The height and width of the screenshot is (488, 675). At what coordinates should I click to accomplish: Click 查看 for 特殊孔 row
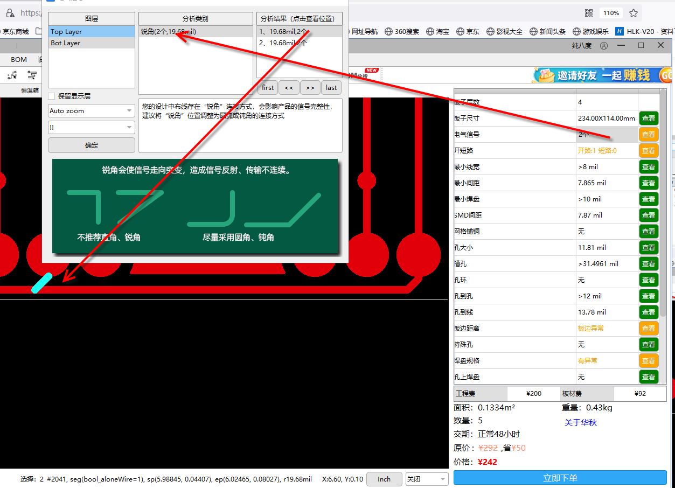click(x=649, y=345)
